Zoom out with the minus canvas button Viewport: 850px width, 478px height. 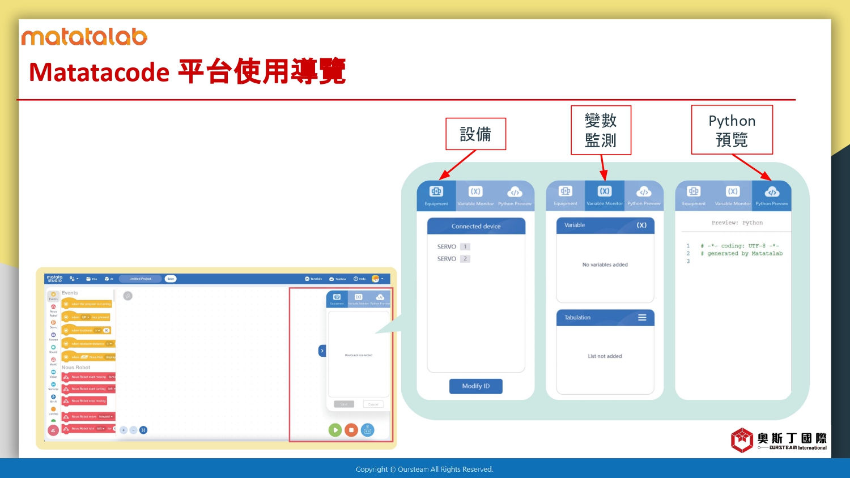[x=133, y=430]
